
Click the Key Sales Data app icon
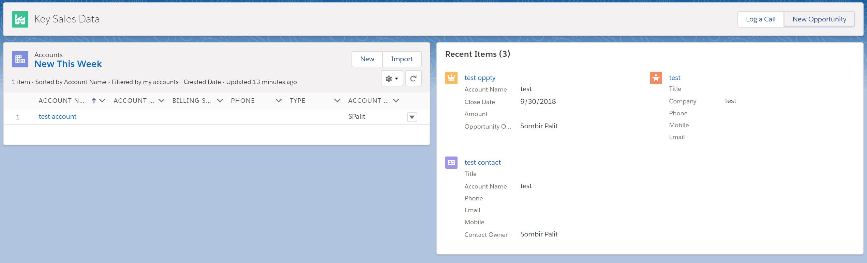[20, 19]
